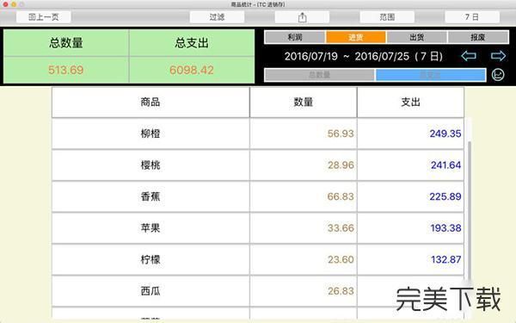Switch to the 进货 tab
Viewport: 516px width, 323px height.
[356, 37]
